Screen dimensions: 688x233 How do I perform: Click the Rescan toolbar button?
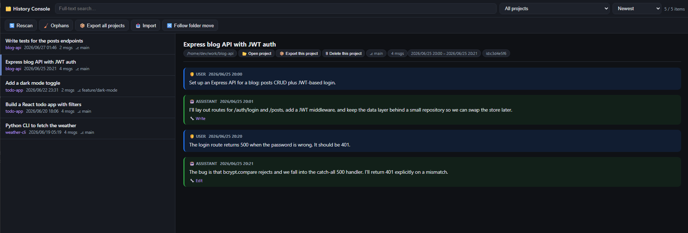[21, 25]
